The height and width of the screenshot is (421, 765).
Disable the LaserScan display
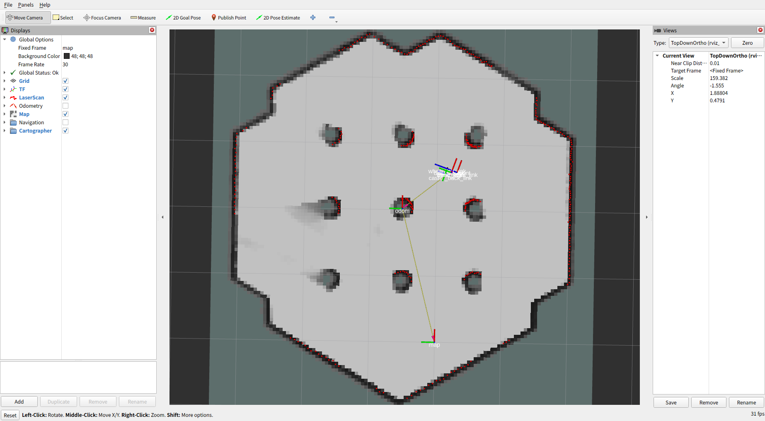click(65, 97)
